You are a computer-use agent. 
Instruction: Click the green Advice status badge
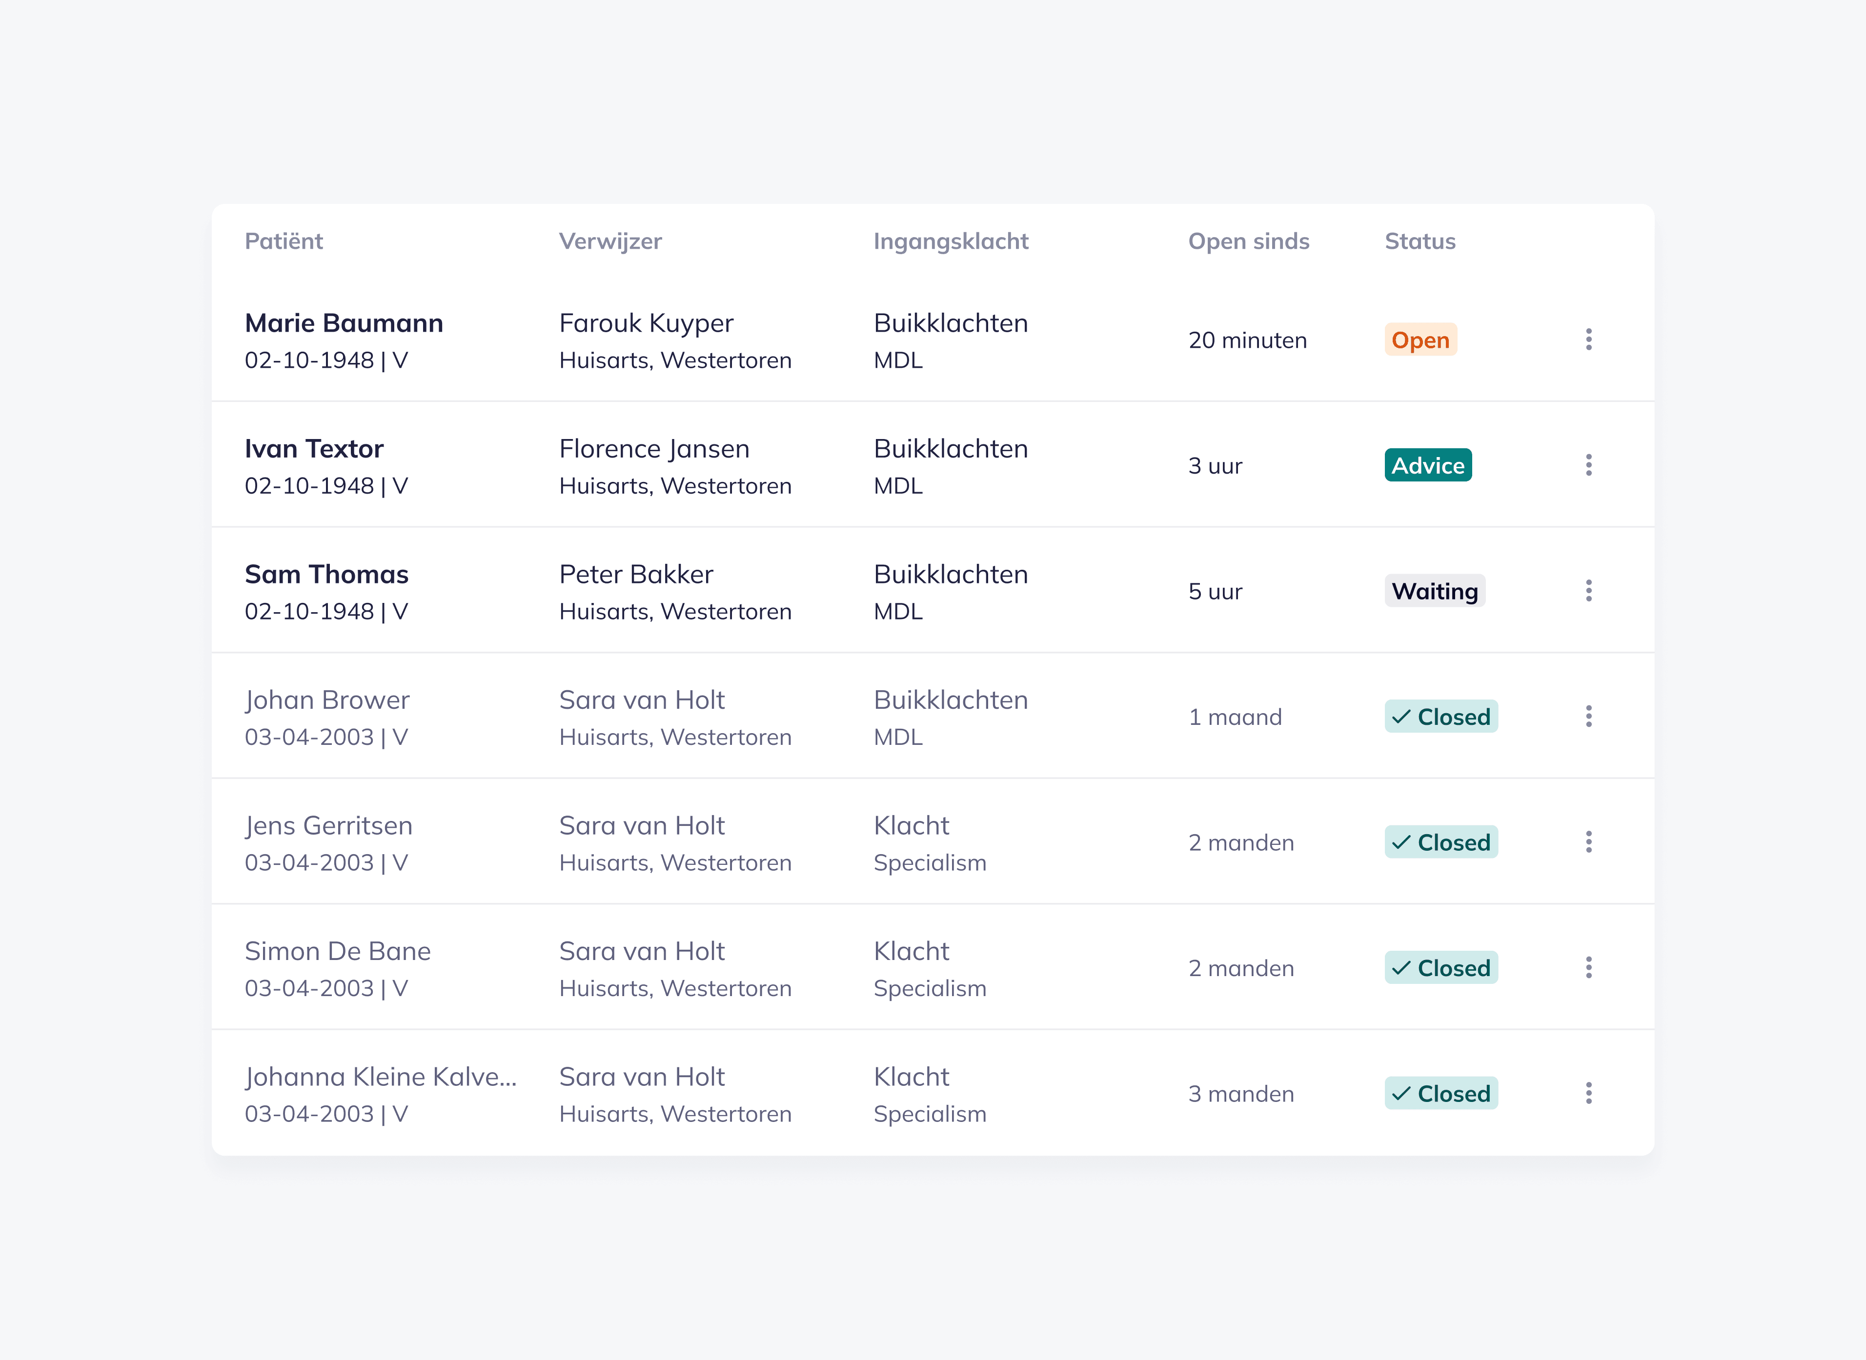1427,465
